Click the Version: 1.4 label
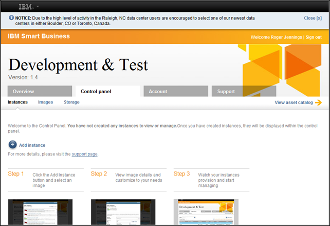This screenshot has height=226, width=330. coord(23,77)
